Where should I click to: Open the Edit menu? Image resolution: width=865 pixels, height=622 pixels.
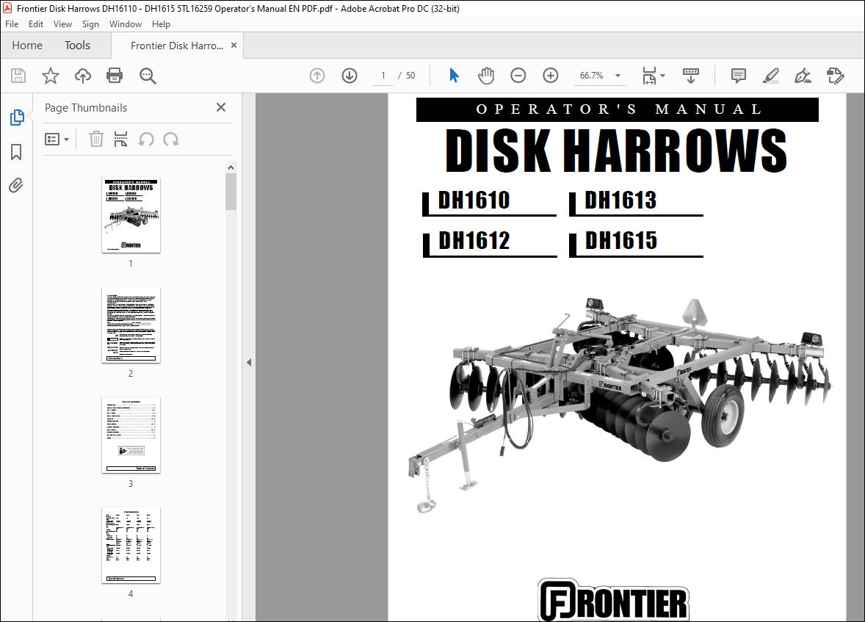pos(36,24)
